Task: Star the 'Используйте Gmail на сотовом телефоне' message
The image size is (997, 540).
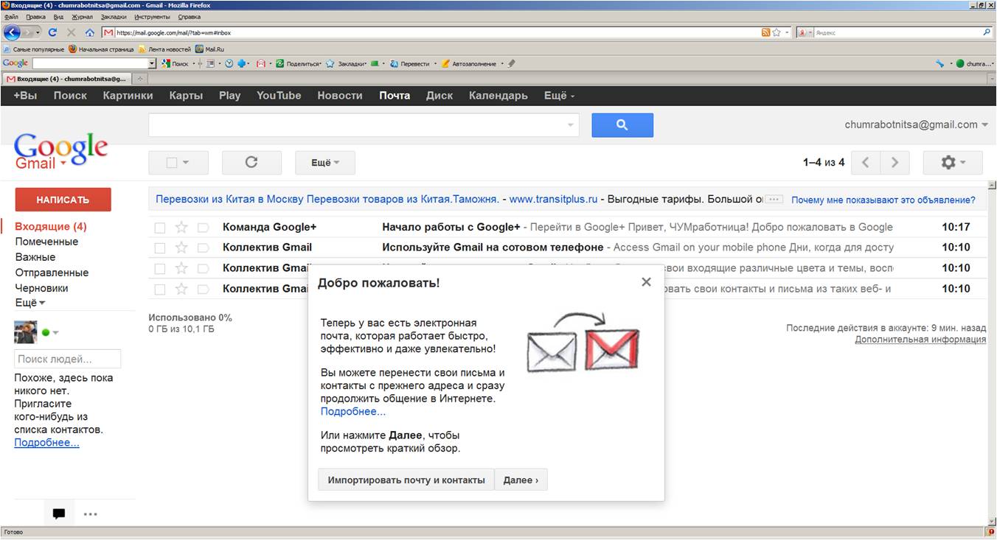Action: (x=181, y=248)
